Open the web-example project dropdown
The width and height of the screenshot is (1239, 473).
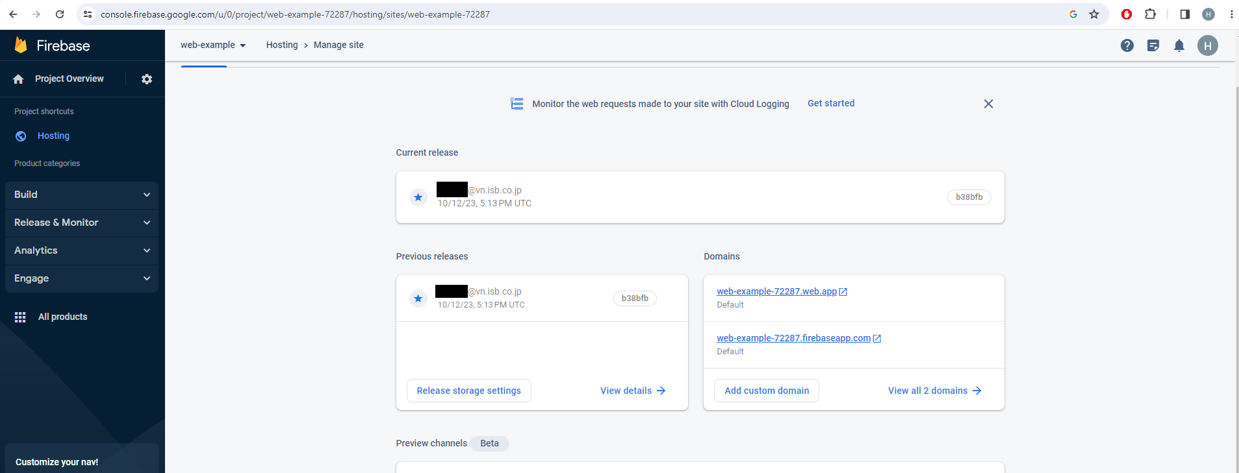coord(213,45)
